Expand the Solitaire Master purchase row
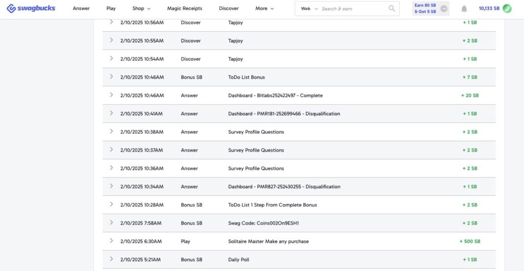This screenshot has width=524, height=271. tap(112, 241)
